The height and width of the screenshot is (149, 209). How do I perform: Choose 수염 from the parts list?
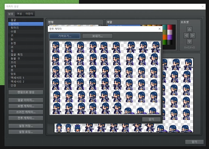pos(26,32)
